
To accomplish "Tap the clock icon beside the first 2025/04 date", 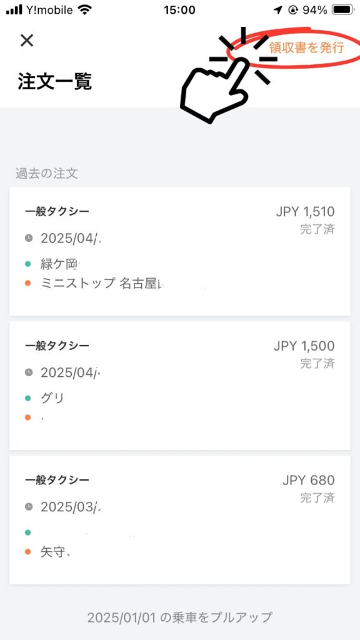I will (x=29, y=238).
